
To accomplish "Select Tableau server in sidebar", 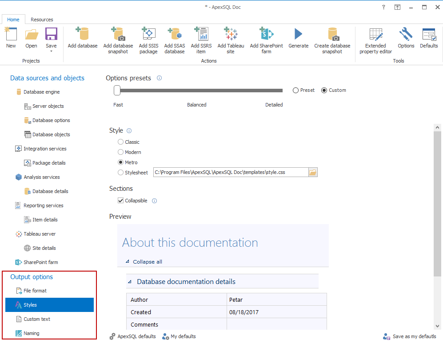I will 36,234.
